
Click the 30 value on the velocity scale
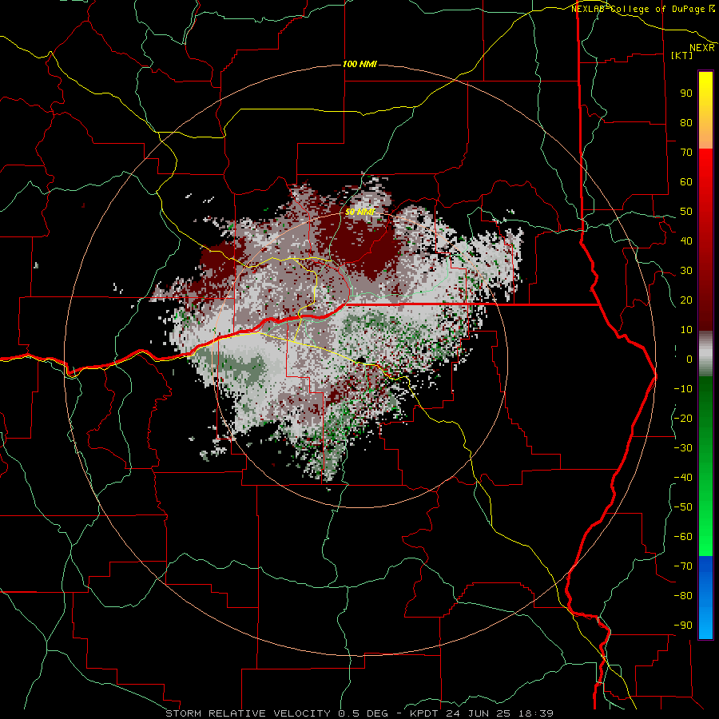(x=686, y=271)
